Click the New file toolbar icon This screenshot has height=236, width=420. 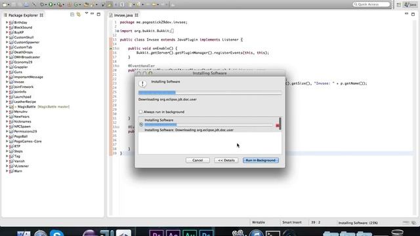point(5,5)
